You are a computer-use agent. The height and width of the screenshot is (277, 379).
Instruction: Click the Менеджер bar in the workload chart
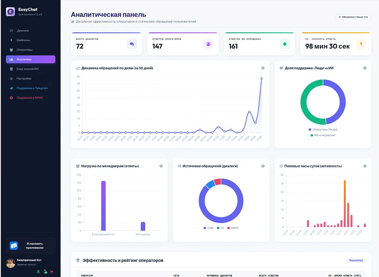point(143,226)
